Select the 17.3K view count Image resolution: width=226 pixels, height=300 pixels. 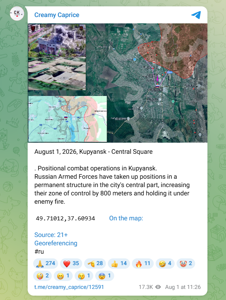coord(146,287)
